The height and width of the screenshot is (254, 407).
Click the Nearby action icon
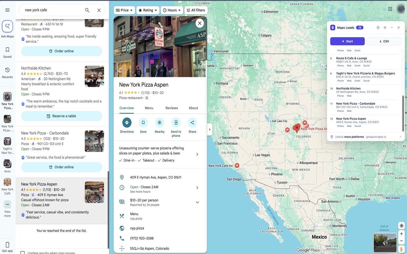160,123
